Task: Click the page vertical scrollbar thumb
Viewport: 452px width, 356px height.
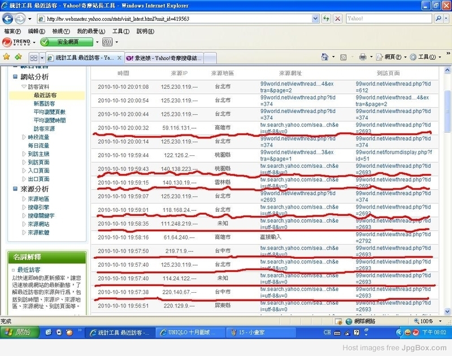Action: 447,111
